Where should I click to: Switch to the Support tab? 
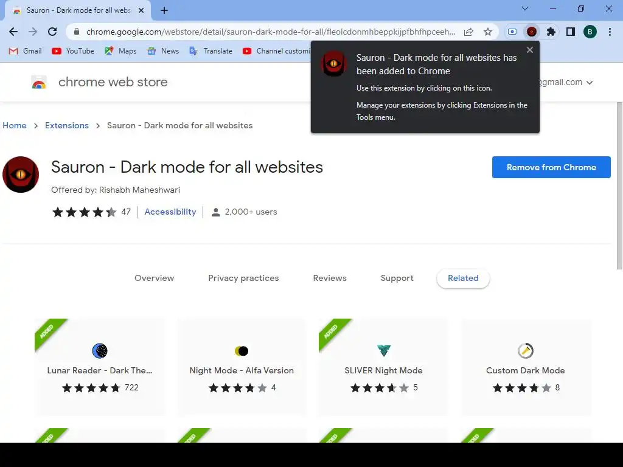pos(397,278)
